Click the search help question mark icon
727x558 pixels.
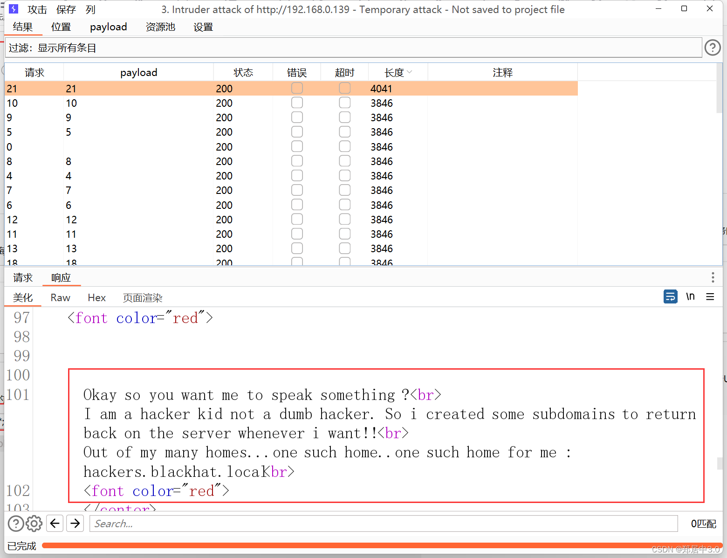coord(16,524)
